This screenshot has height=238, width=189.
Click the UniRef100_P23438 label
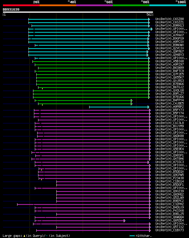coord(170,178)
